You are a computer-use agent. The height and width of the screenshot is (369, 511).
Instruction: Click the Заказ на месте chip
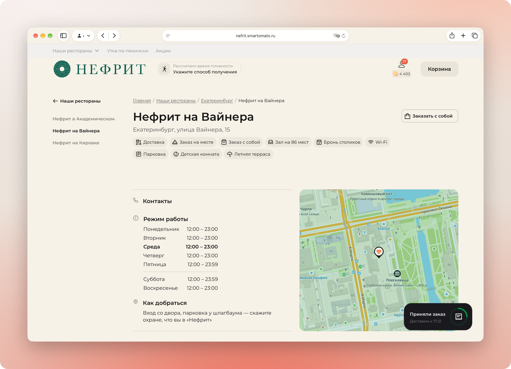tap(193, 142)
